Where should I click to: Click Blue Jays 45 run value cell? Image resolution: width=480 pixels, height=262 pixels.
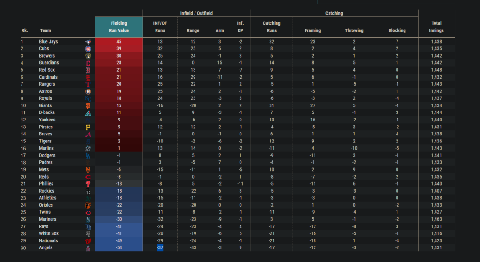tap(119, 42)
